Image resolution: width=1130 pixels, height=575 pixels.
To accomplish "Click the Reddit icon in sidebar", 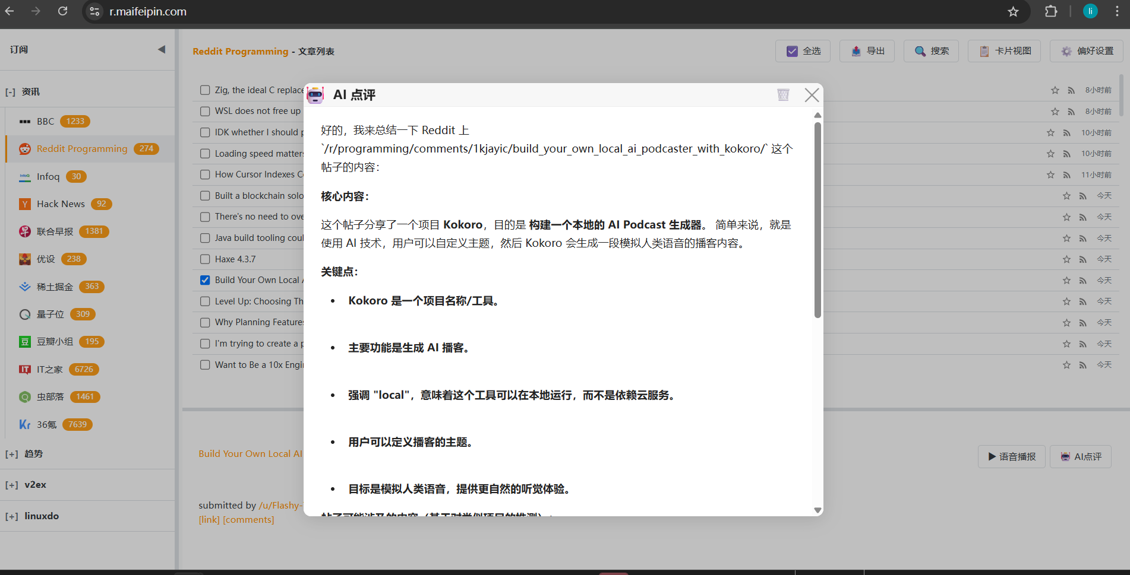I will click(24, 149).
